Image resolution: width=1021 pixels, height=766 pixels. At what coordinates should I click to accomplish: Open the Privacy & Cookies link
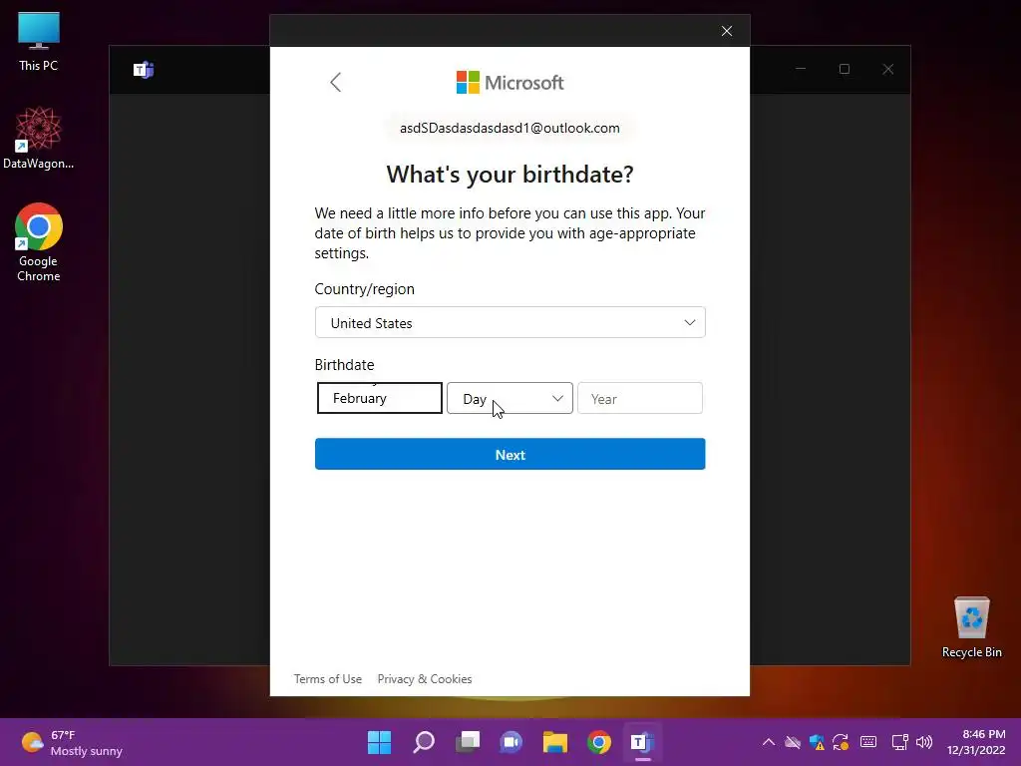(425, 678)
